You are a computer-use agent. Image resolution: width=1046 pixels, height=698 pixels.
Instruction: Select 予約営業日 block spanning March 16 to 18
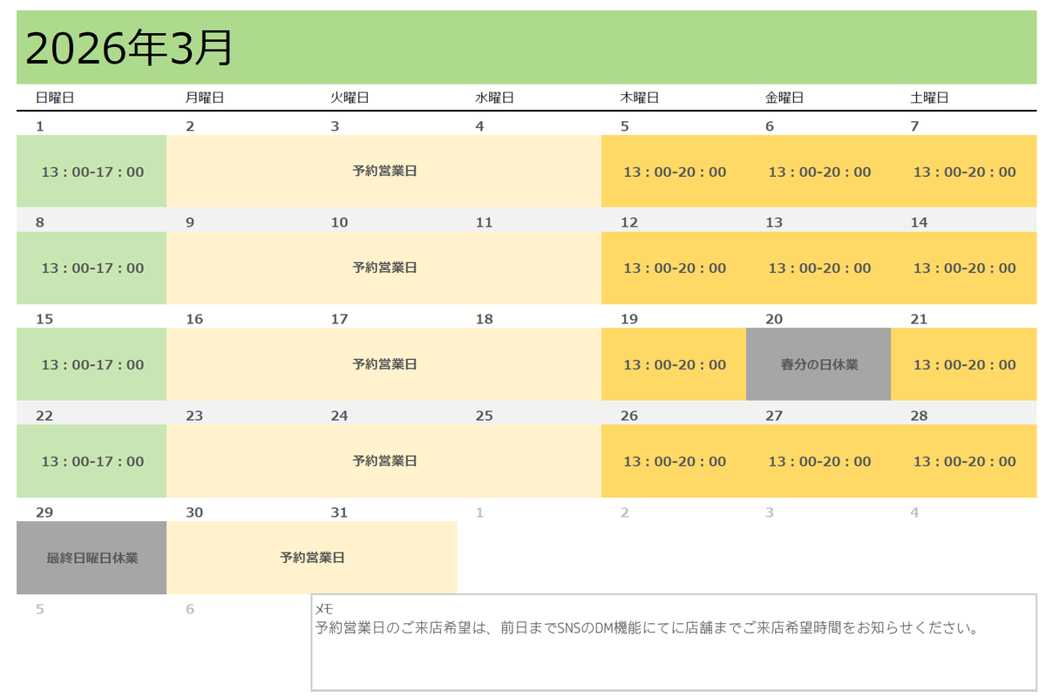(384, 365)
